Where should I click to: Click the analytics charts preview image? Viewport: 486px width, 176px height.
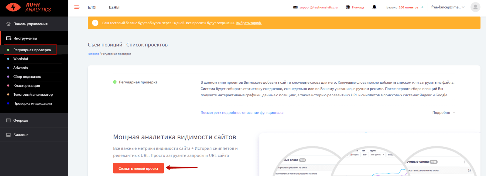pos(370,154)
